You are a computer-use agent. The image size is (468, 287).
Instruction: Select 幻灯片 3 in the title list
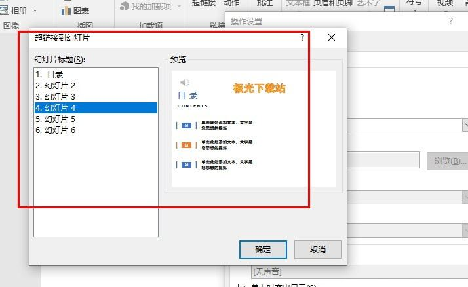coord(96,97)
